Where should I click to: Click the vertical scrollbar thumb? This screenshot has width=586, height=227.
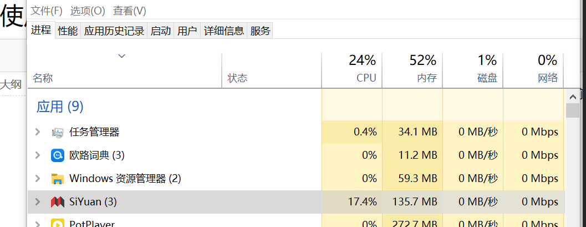pos(573,109)
